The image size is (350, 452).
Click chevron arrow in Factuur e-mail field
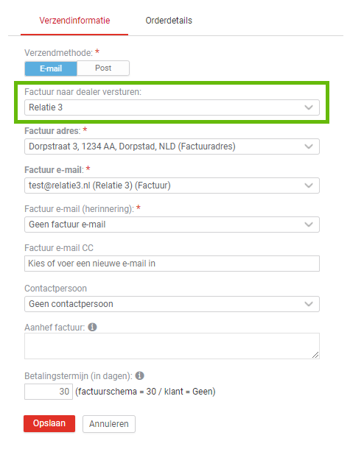pyautogui.click(x=309, y=186)
